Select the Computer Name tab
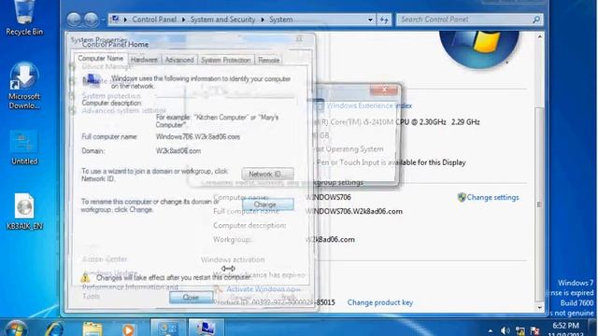The width and height of the screenshot is (598, 336). click(100, 58)
